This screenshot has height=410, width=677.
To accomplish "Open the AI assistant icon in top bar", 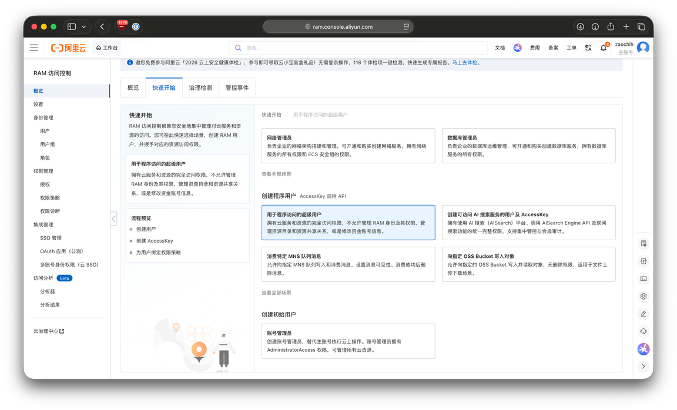I will point(517,48).
